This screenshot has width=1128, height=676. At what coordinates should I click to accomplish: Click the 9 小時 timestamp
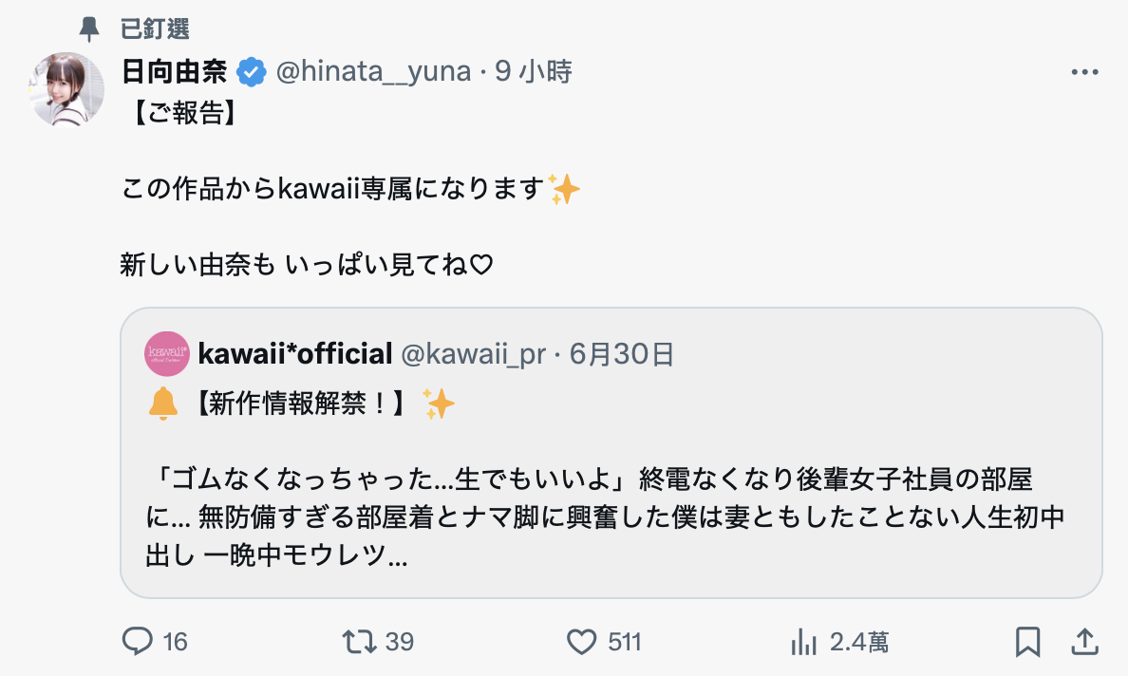534,71
